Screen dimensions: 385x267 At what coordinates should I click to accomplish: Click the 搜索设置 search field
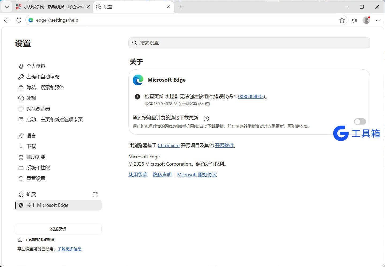249,43
